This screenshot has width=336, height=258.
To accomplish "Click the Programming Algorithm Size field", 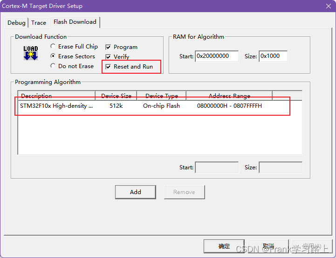I will tap(281, 167).
